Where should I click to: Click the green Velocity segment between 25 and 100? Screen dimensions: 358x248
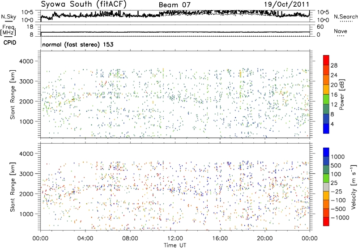tap(326, 178)
